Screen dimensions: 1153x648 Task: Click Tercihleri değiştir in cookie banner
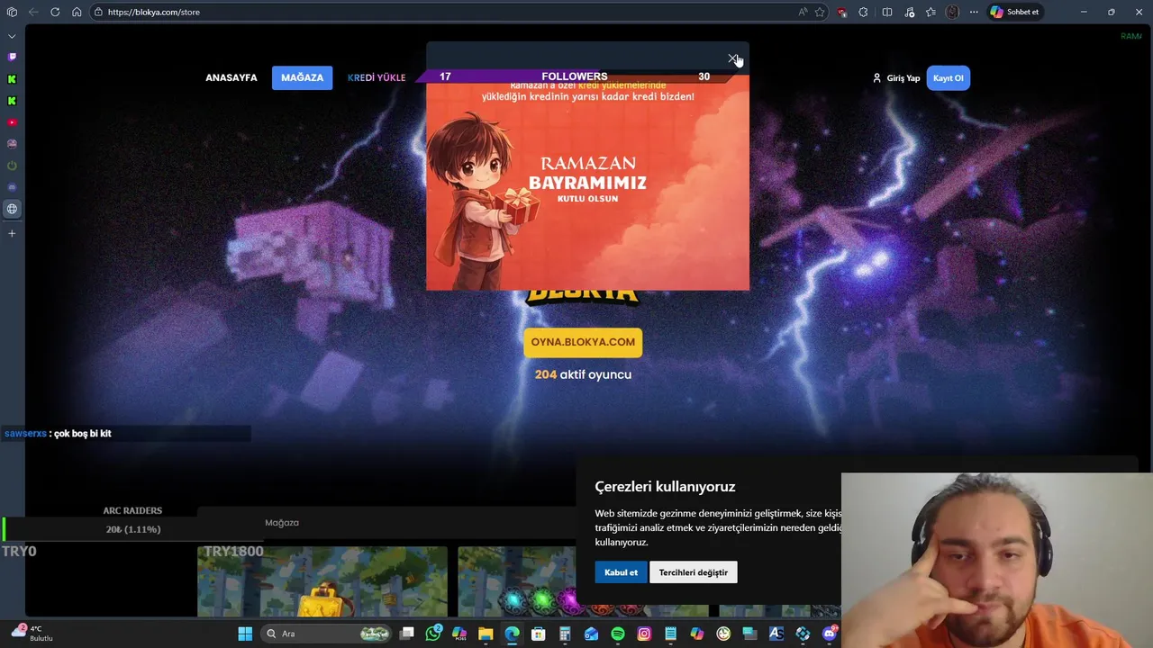pos(694,572)
